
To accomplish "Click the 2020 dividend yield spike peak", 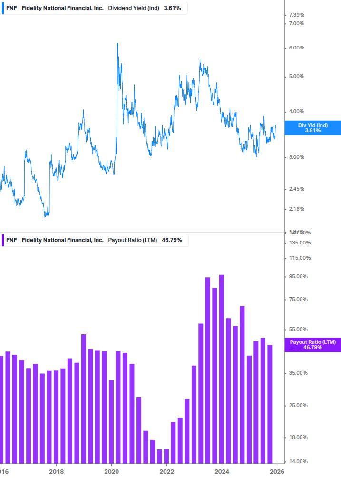I will click(x=117, y=44).
